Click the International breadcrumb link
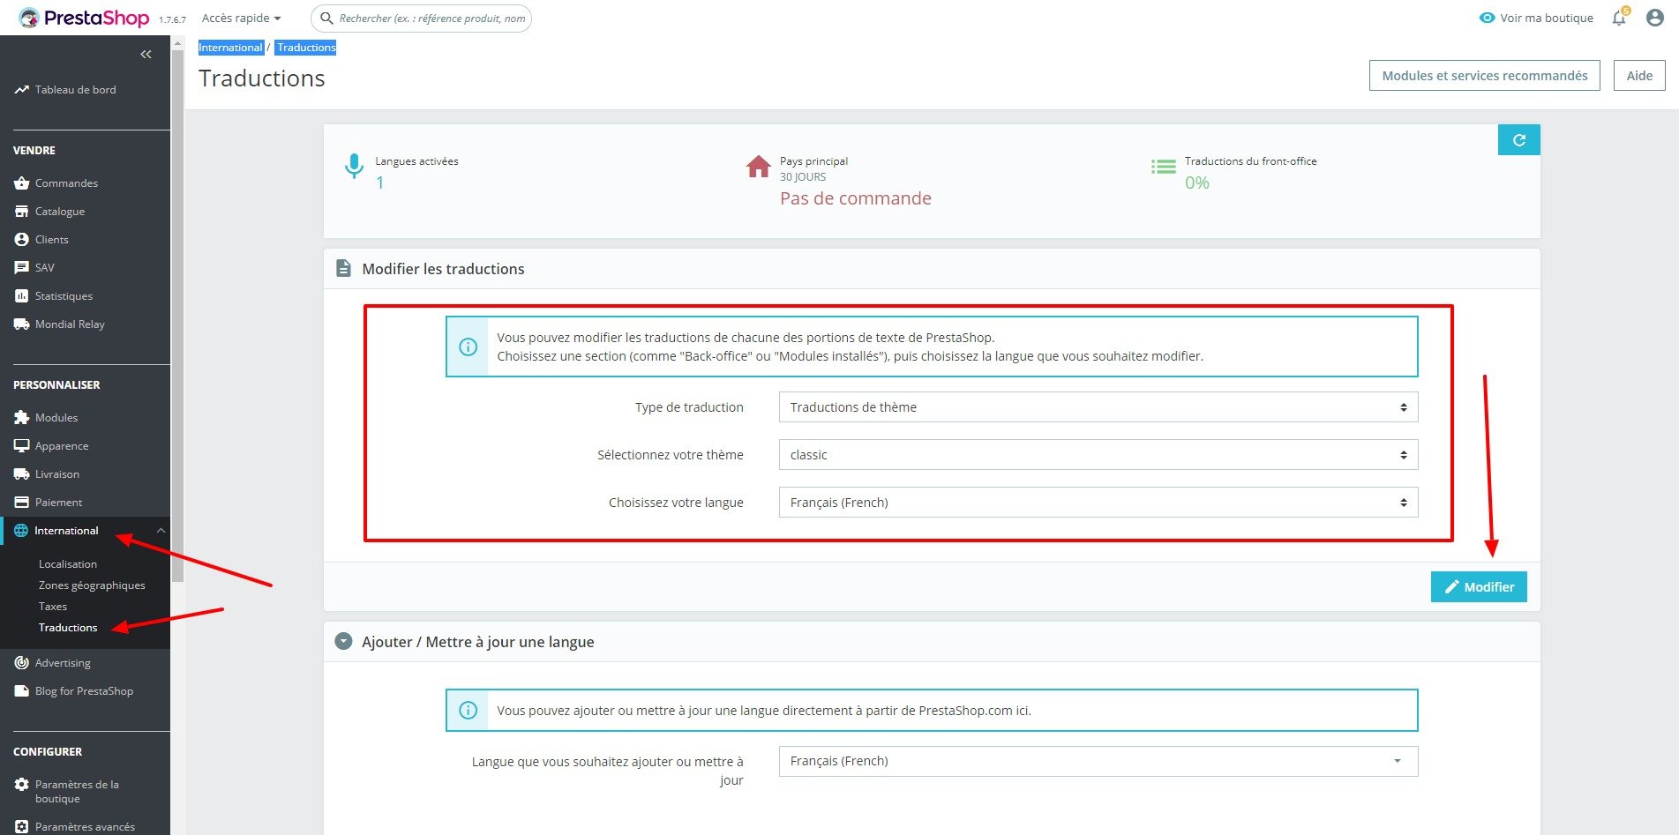 click(230, 48)
